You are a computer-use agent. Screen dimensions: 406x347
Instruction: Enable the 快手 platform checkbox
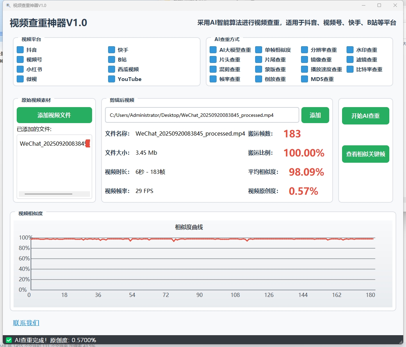112,50
